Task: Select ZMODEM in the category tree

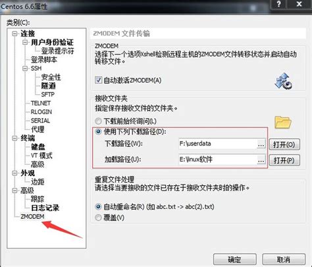Action: 32,216
